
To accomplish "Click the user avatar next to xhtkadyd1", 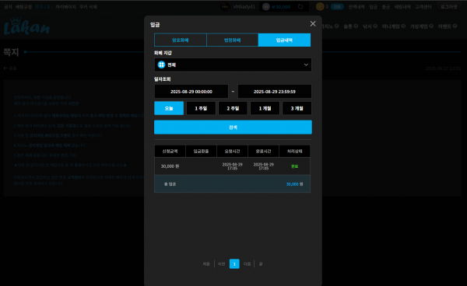I will coord(225,7).
